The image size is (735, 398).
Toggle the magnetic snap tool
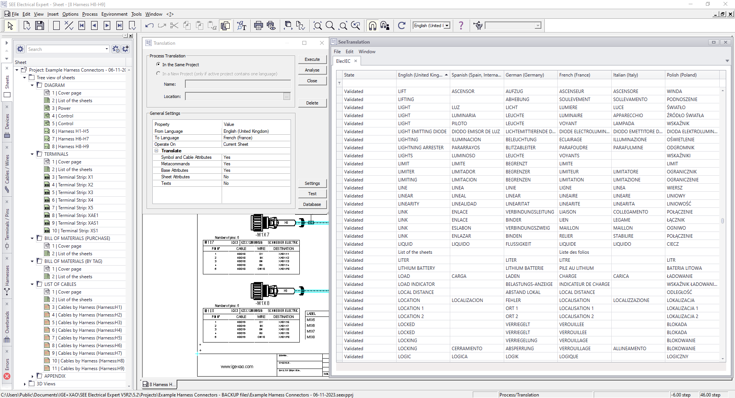coord(372,26)
